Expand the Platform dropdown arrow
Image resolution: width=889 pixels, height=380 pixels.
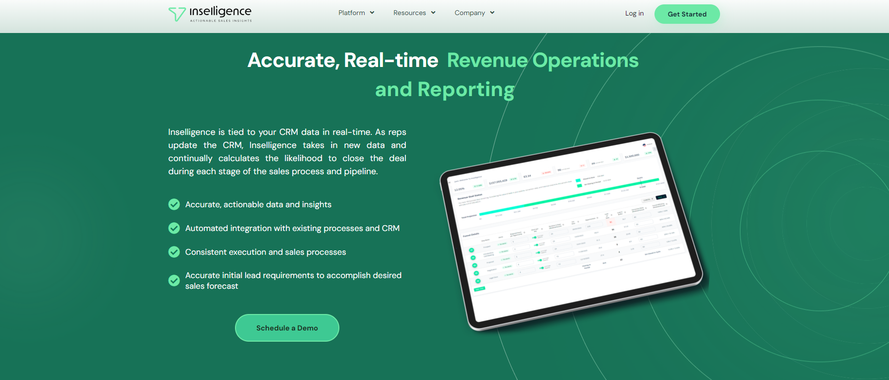[x=372, y=13]
